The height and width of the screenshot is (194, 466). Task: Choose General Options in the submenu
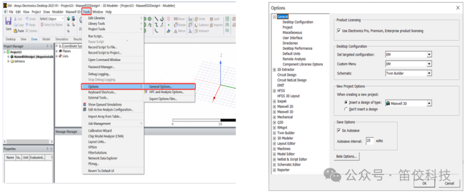click(x=169, y=86)
